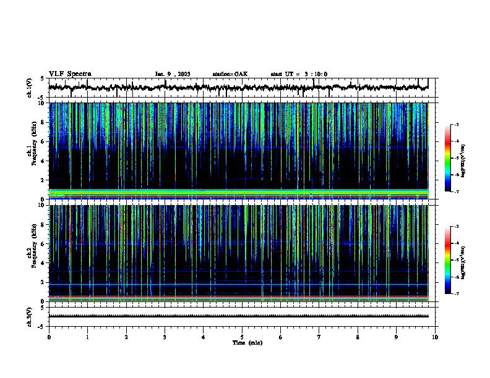
Task: Click the 7 minute tick label on time axis
Action: [x=319, y=337]
